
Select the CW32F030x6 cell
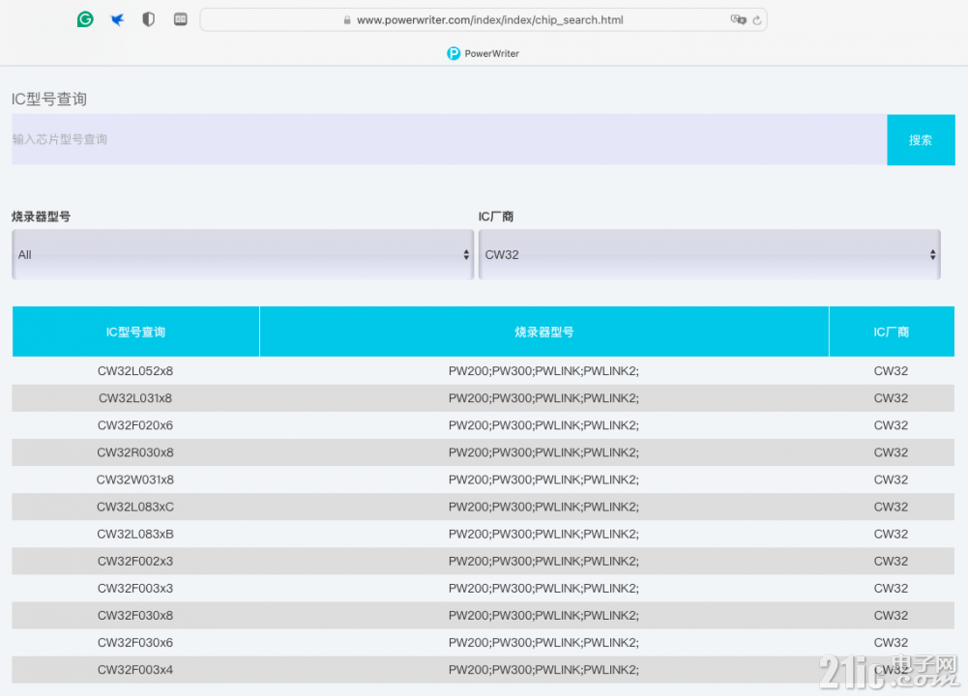coord(135,642)
